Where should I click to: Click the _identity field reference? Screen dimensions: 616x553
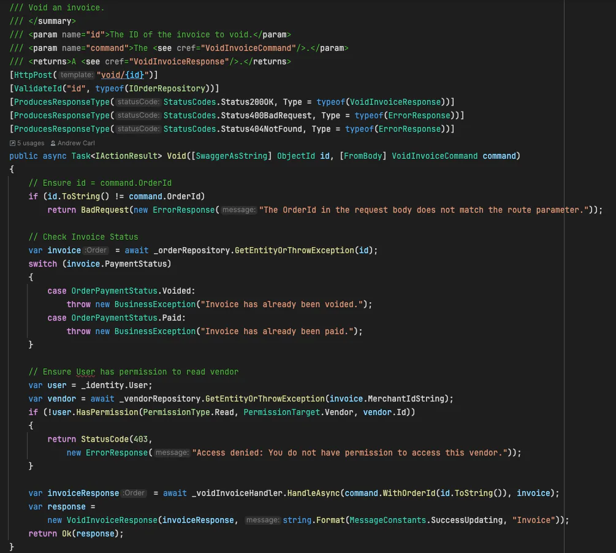tap(102, 385)
